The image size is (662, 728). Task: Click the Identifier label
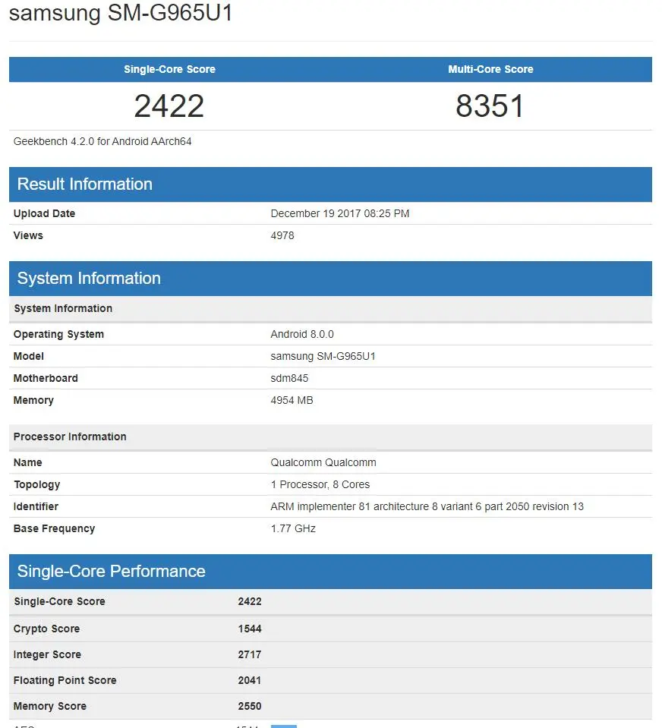(36, 506)
